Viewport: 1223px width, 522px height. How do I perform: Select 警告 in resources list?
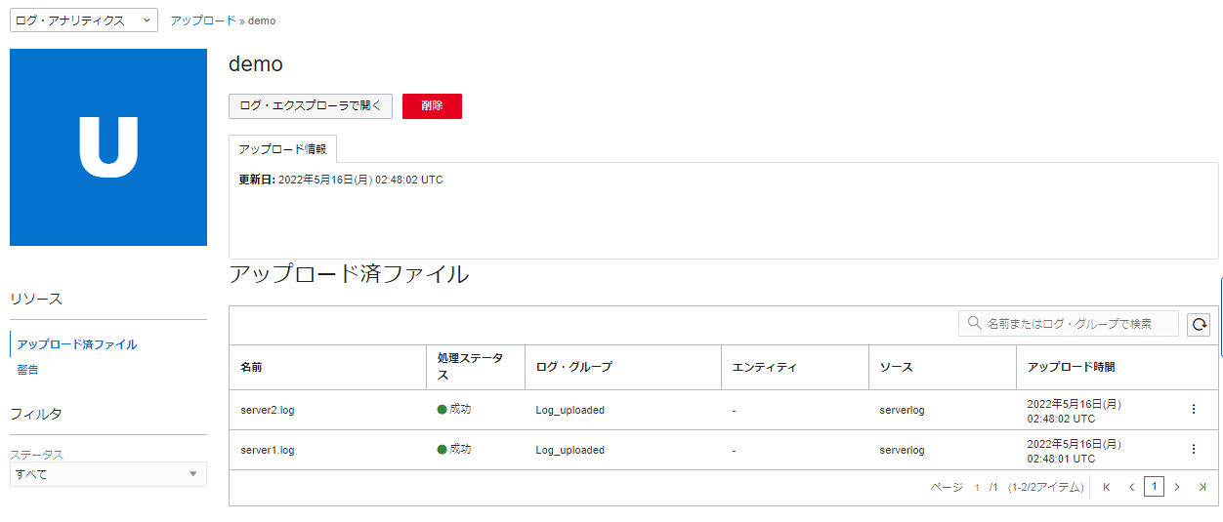point(28,370)
